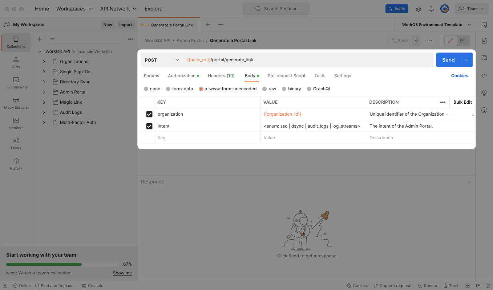Click the notifications bell icon
Image resolution: width=493 pixels, height=290 pixels.
click(432, 9)
